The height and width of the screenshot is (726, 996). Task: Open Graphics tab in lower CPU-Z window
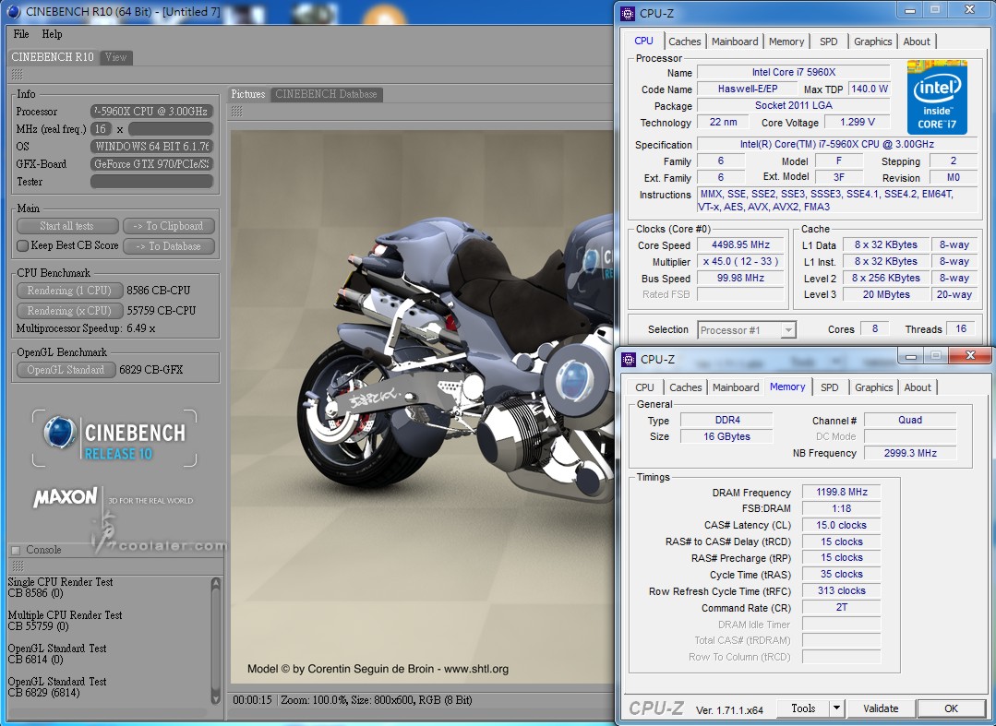[873, 387]
